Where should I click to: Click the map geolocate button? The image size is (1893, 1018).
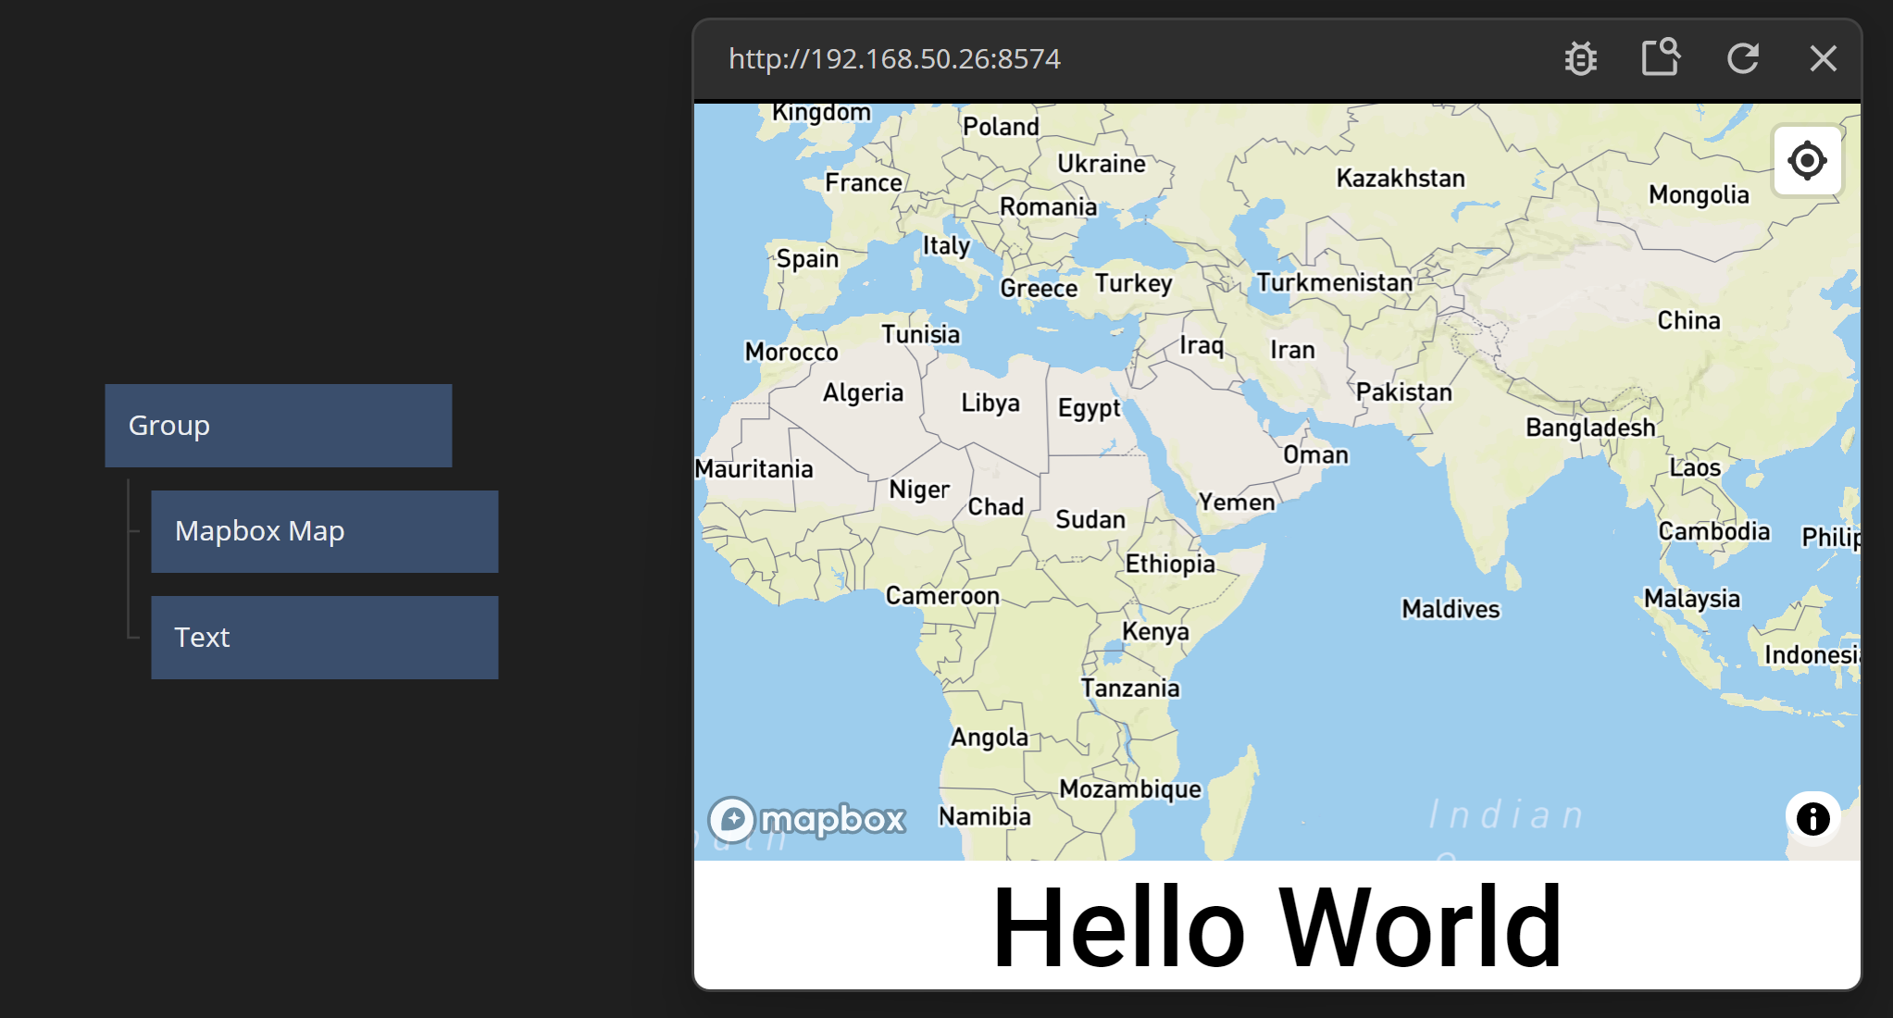coord(1807,161)
